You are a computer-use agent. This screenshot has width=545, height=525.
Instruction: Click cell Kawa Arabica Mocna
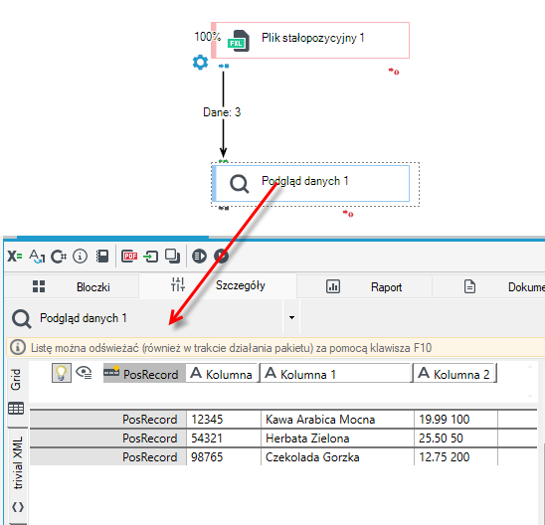click(x=337, y=420)
